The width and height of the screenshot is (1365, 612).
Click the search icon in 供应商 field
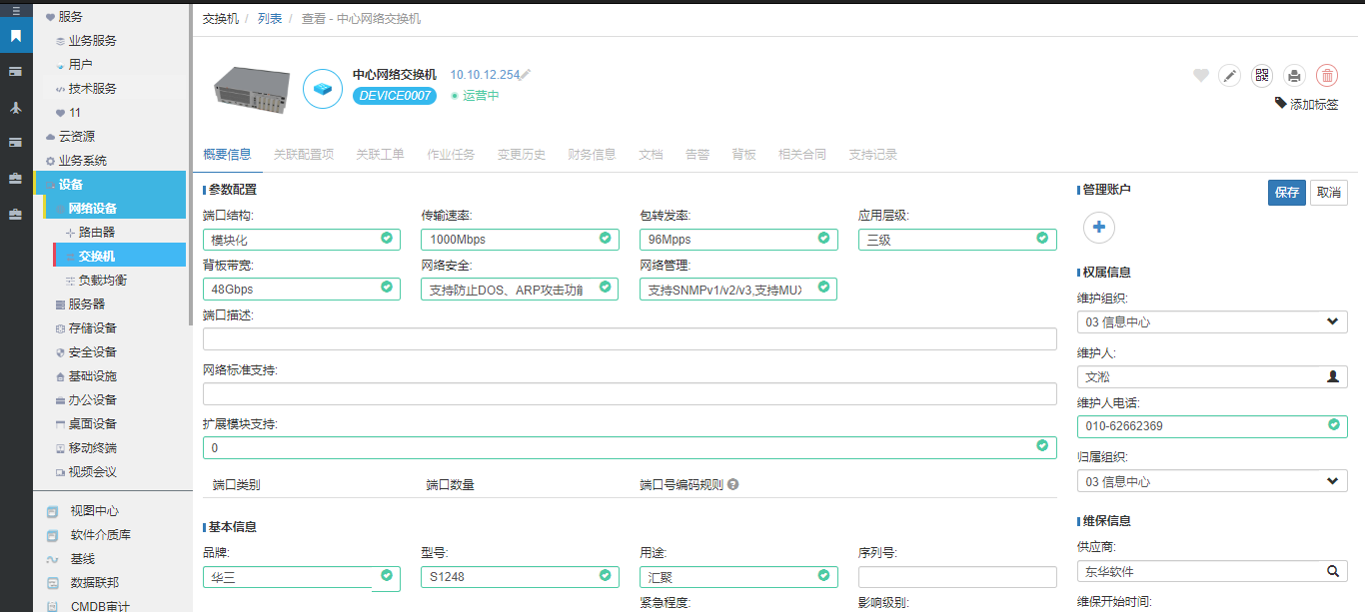pyautogui.click(x=1332, y=571)
